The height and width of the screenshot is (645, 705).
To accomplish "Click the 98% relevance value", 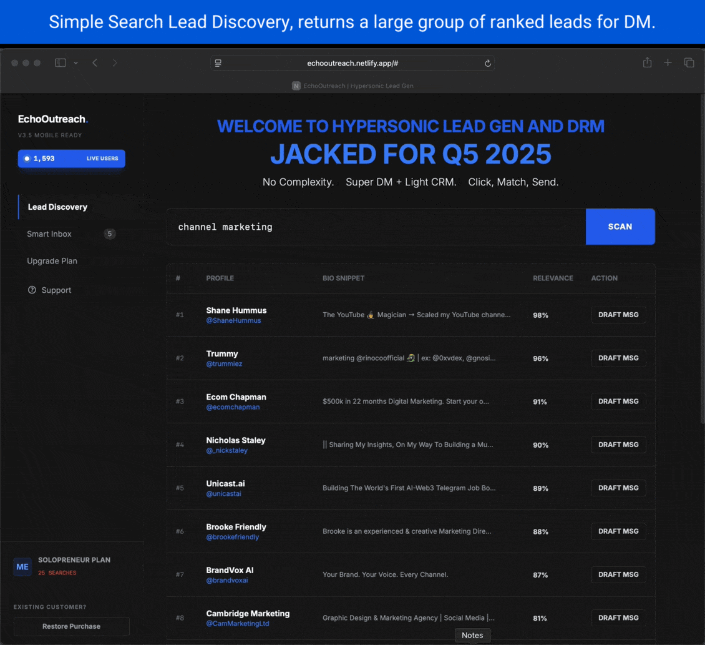I will coord(540,315).
